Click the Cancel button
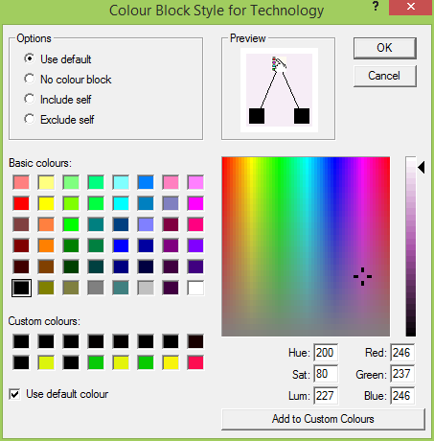 (x=385, y=76)
